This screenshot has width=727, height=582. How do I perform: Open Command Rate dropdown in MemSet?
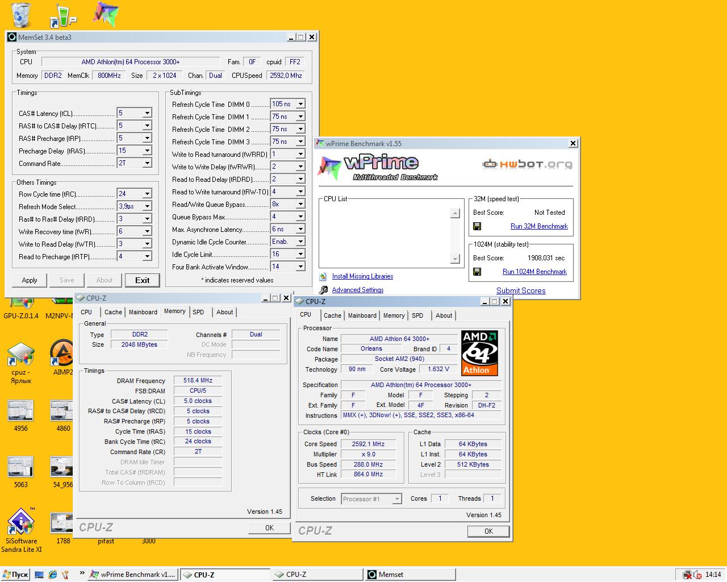tap(147, 163)
